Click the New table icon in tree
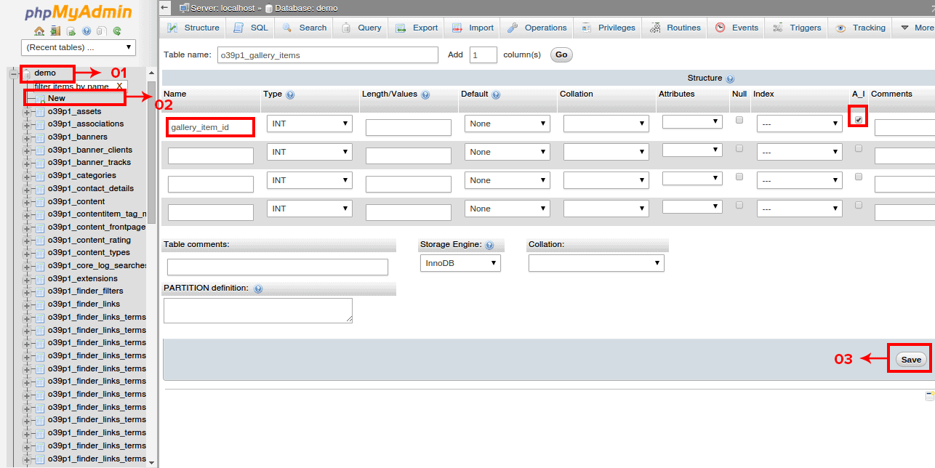 click(40, 99)
